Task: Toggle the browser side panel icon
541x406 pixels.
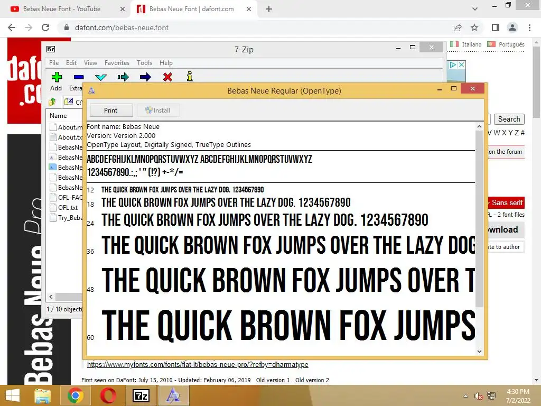Action: click(x=496, y=27)
